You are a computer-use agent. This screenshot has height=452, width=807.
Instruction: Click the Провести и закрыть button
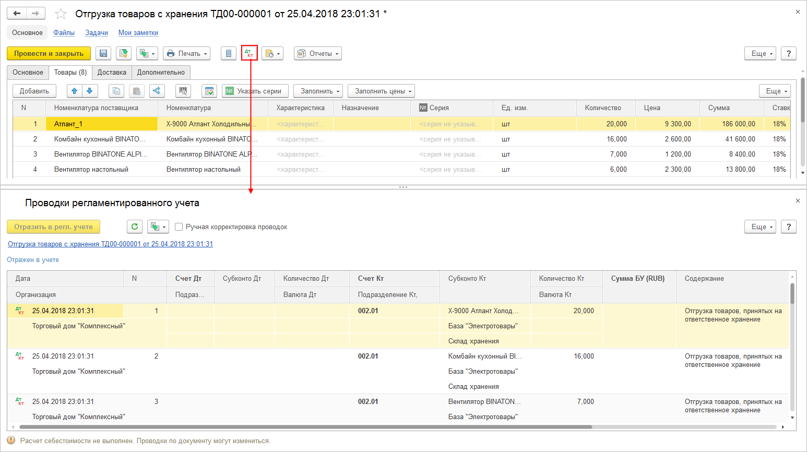pos(49,54)
